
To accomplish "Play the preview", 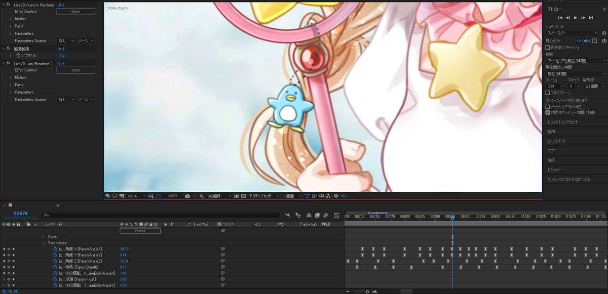I will coord(576,18).
